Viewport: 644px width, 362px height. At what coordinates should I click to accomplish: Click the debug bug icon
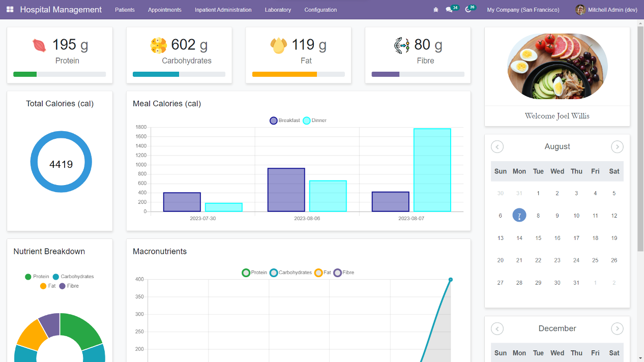(435, 10)
